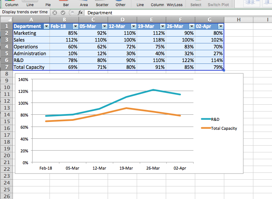Click the Select All corner button

(6, 20)
